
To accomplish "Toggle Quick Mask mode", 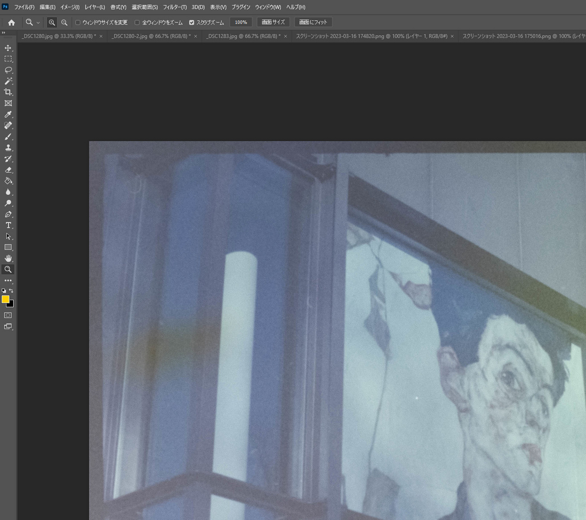I will [8, 315].
